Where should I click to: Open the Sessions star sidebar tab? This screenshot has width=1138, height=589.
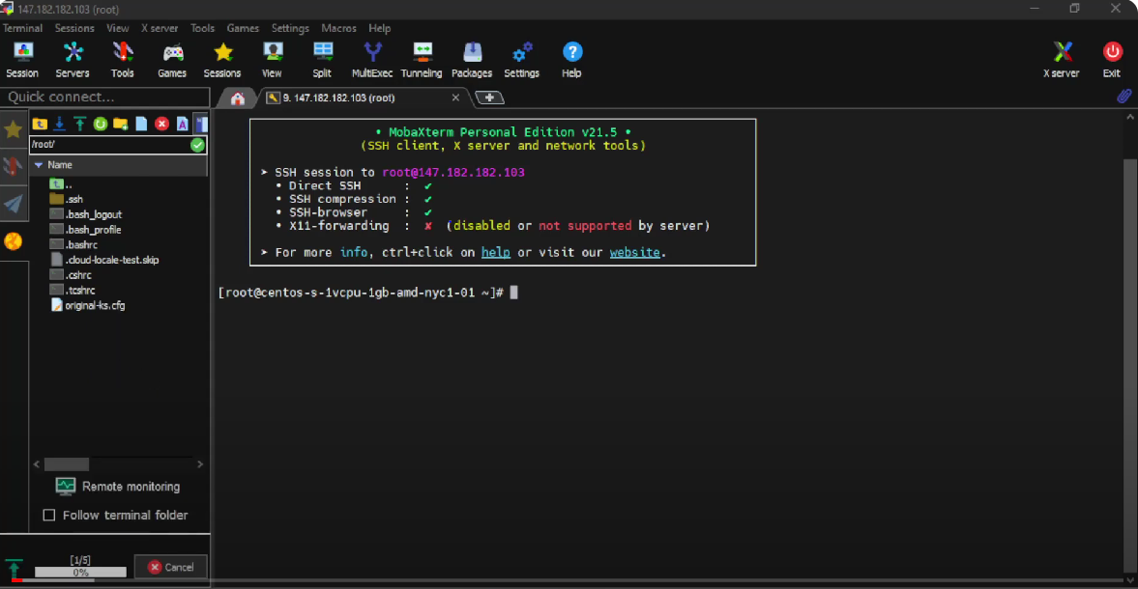pos(14,129)
